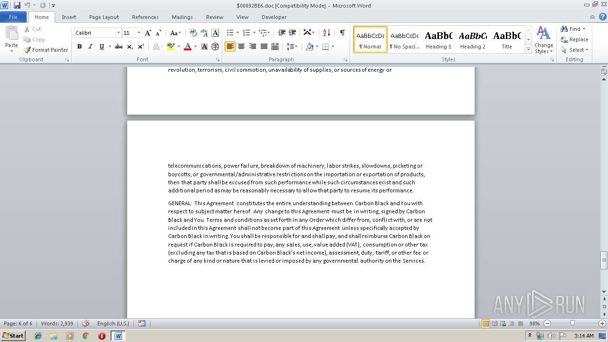Click the Enclose Characters icon
The width and height of the screenshot is (608, 342).
pos(215,47)
